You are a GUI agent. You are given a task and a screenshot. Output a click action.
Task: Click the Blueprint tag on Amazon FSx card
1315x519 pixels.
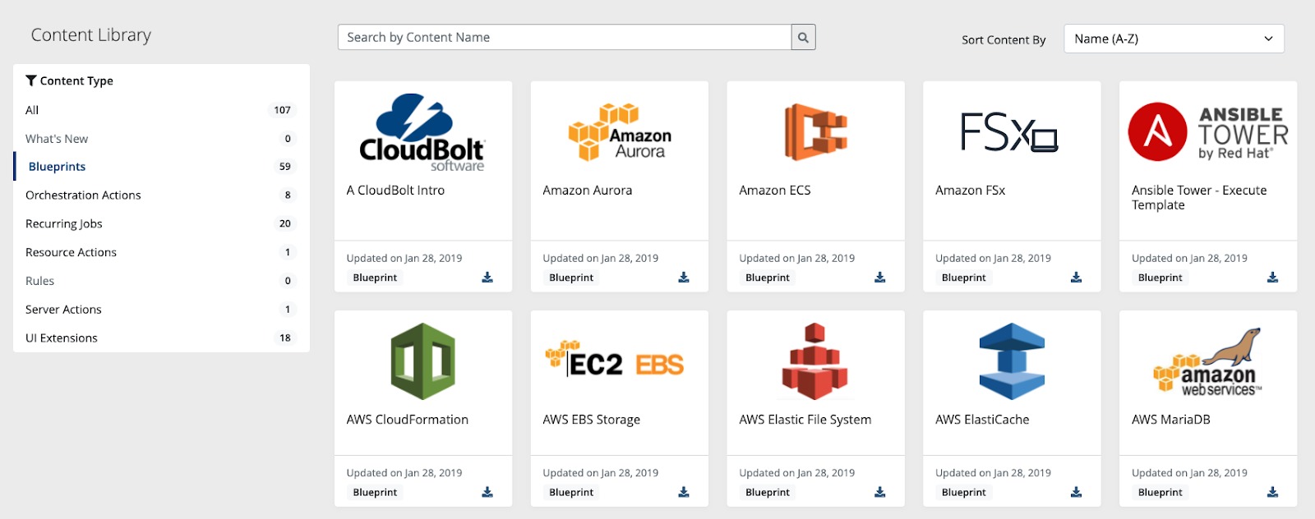click(x=964, y=278)
